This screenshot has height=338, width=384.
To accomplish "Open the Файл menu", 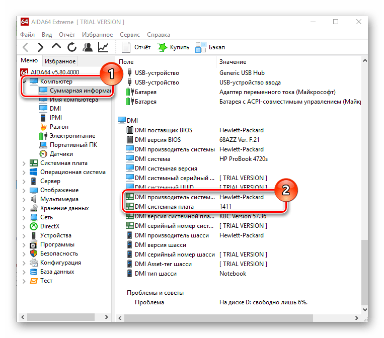I will (27, 35).
